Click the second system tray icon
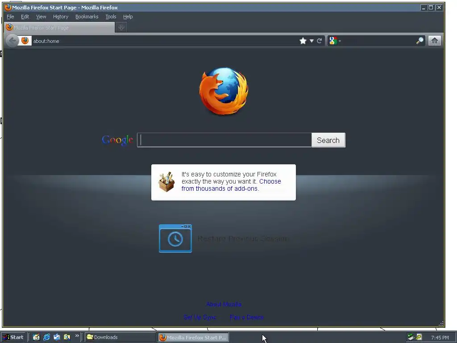457x343 pixels. (x=419, y=337)
